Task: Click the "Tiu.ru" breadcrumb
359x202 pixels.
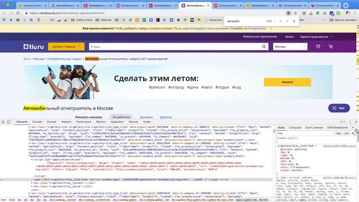Action: tap(27, 59)
